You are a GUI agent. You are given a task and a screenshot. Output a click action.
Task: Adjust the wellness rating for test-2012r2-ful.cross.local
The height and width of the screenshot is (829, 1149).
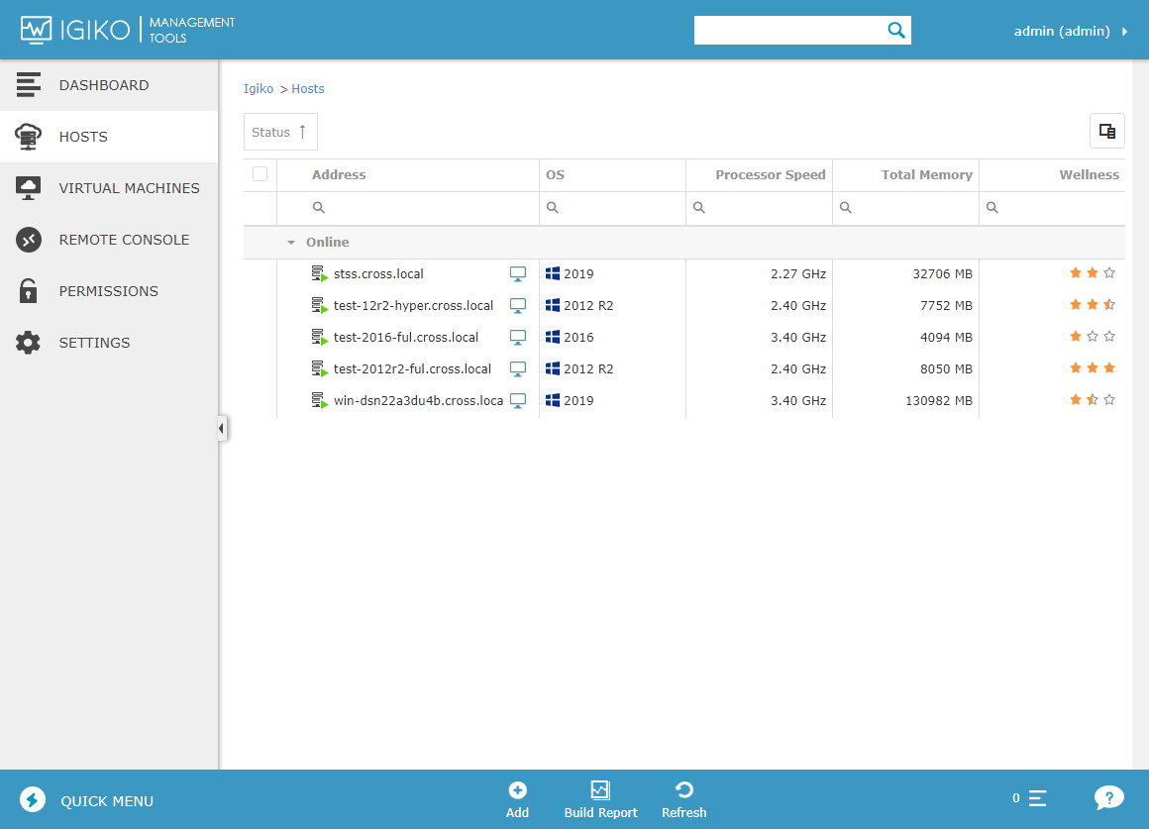pos(1093,368)
